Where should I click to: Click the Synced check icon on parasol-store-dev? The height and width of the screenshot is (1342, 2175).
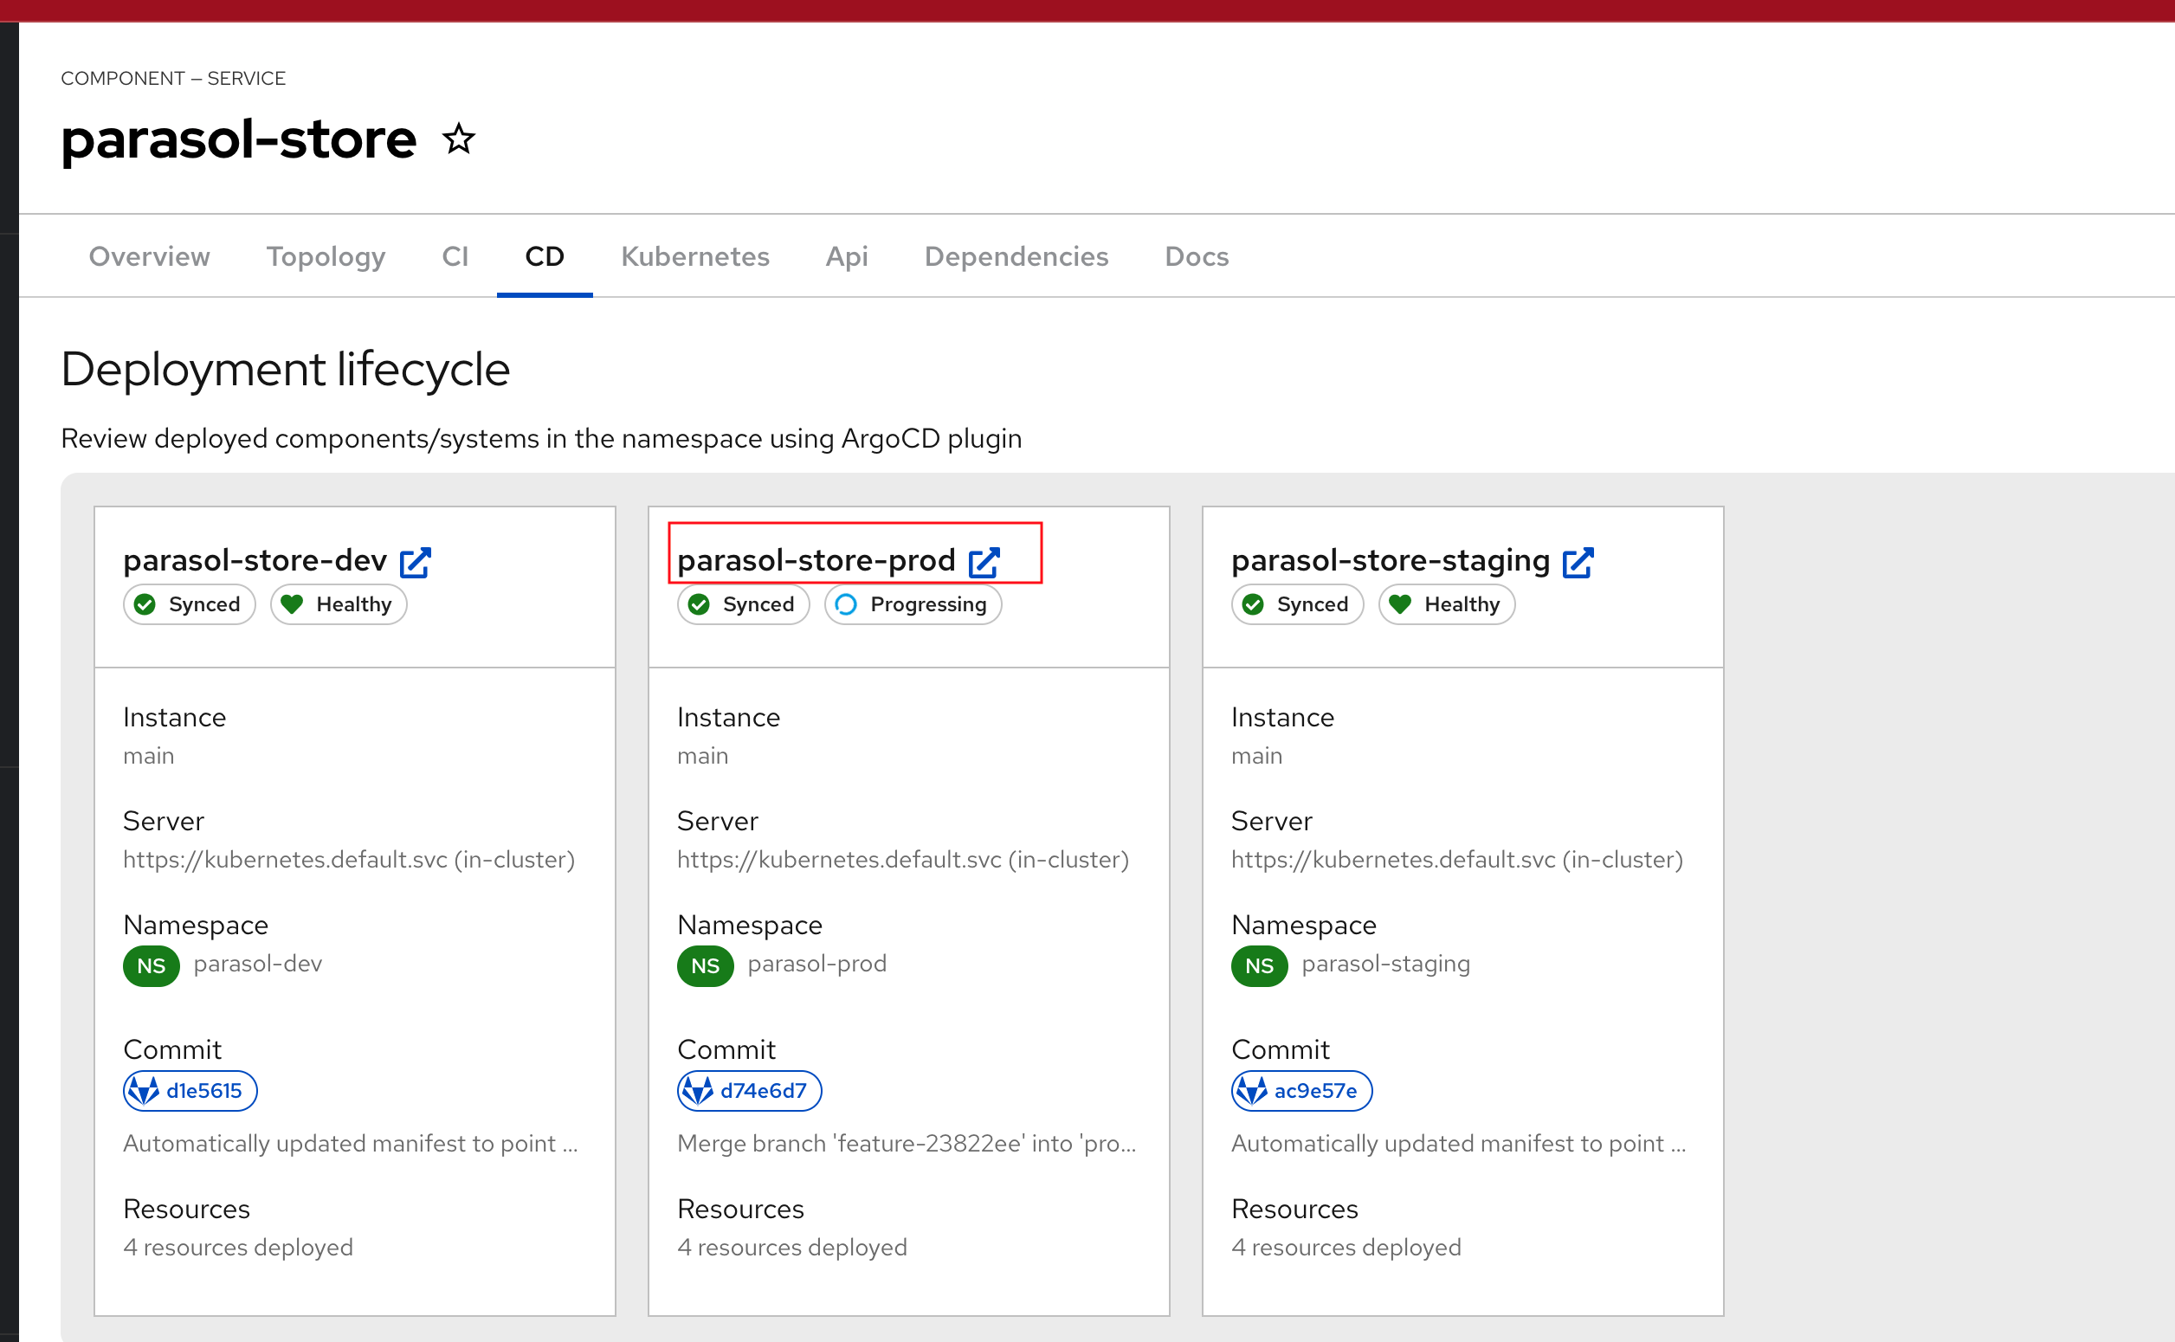click(145, 604)
